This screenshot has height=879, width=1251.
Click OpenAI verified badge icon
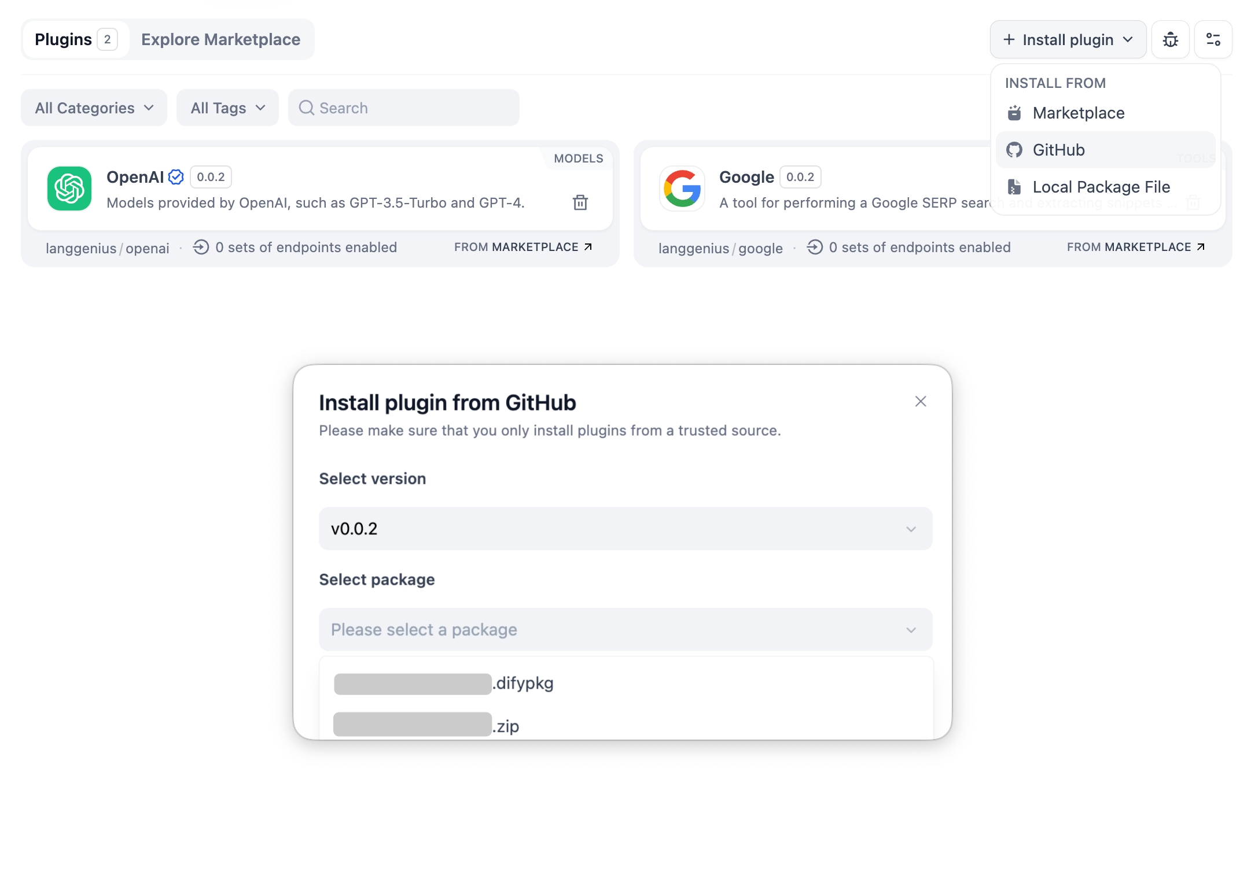click(176, 177)
